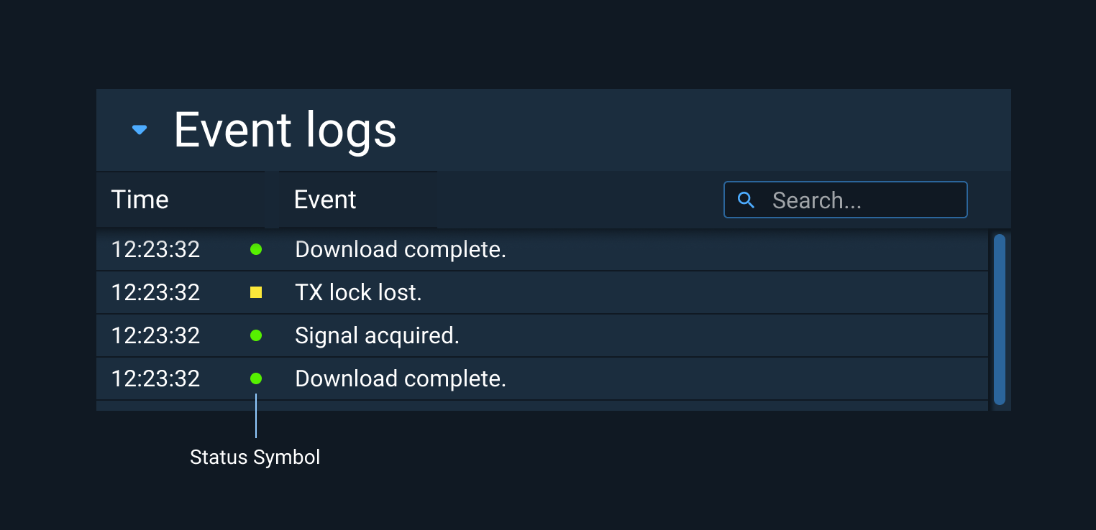Click the event log vertical scrollbar thumb
Viewport: 1096px width, 530px height.
(1000, 320)
